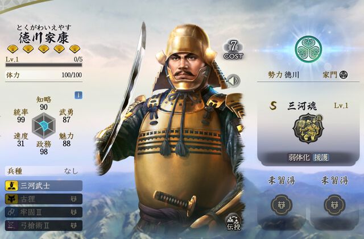Open the first locked 未習得 skill slot
364x239 pixels.
click(x=282, y=205)
